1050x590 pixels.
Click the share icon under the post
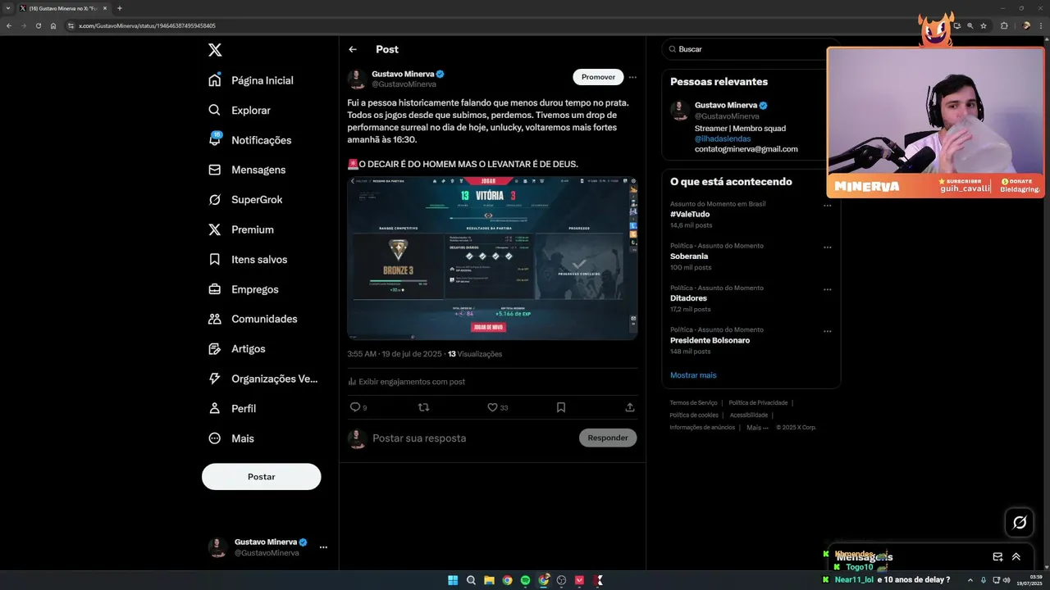pos(630,407)
